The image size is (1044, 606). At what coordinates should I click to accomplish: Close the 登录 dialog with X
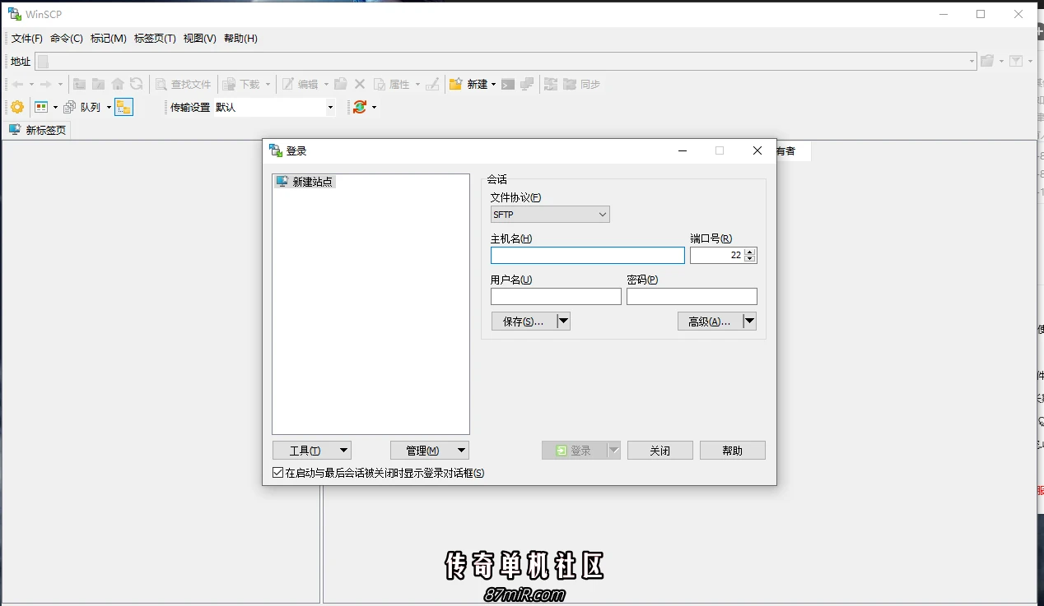757,150
